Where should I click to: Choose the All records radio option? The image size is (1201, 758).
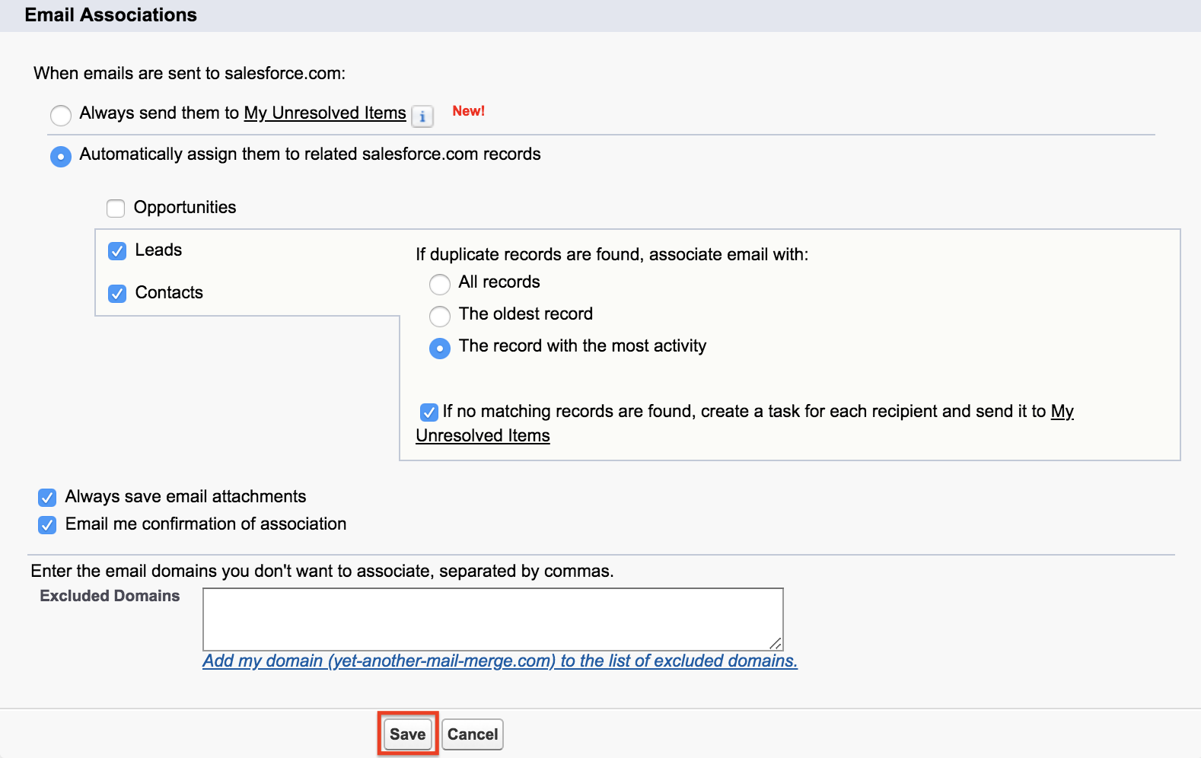(x=440, y=285)
